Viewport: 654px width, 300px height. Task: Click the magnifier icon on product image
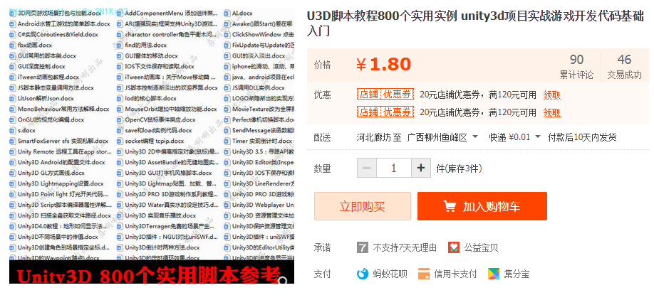(x=284, y=280)
